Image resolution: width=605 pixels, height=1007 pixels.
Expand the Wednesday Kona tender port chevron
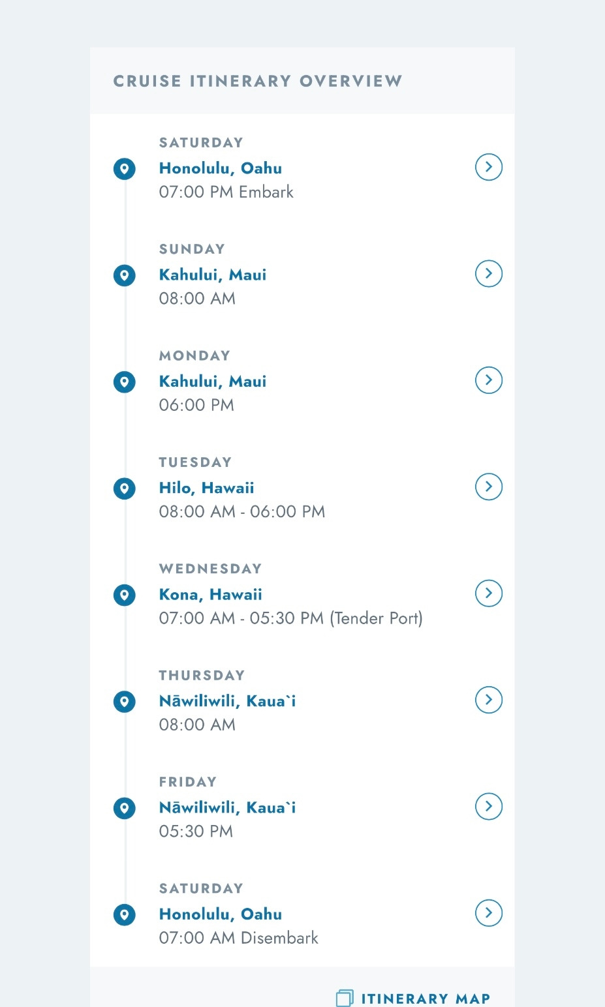pyautogui.click(x=488, y=593)
